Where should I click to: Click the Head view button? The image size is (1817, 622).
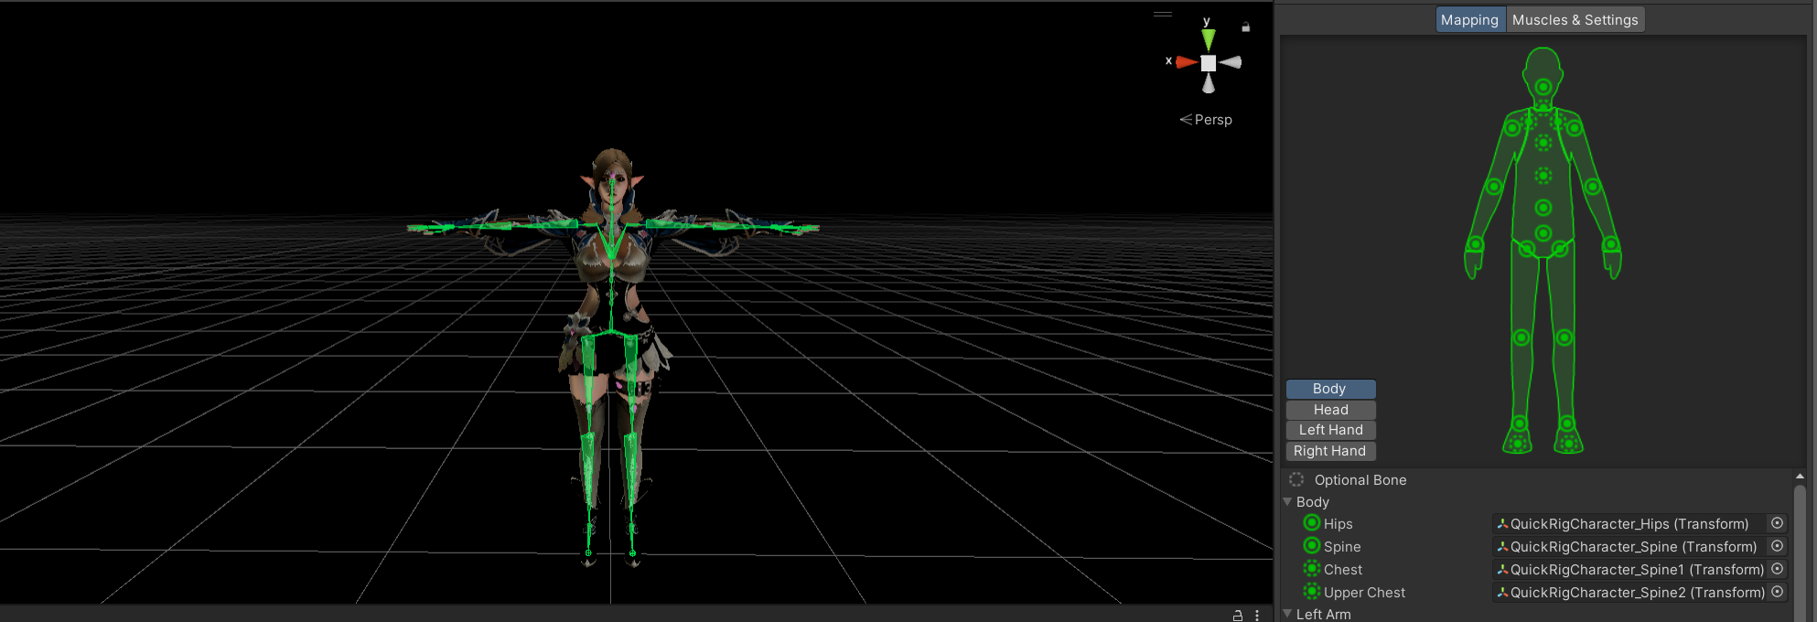1330,410
